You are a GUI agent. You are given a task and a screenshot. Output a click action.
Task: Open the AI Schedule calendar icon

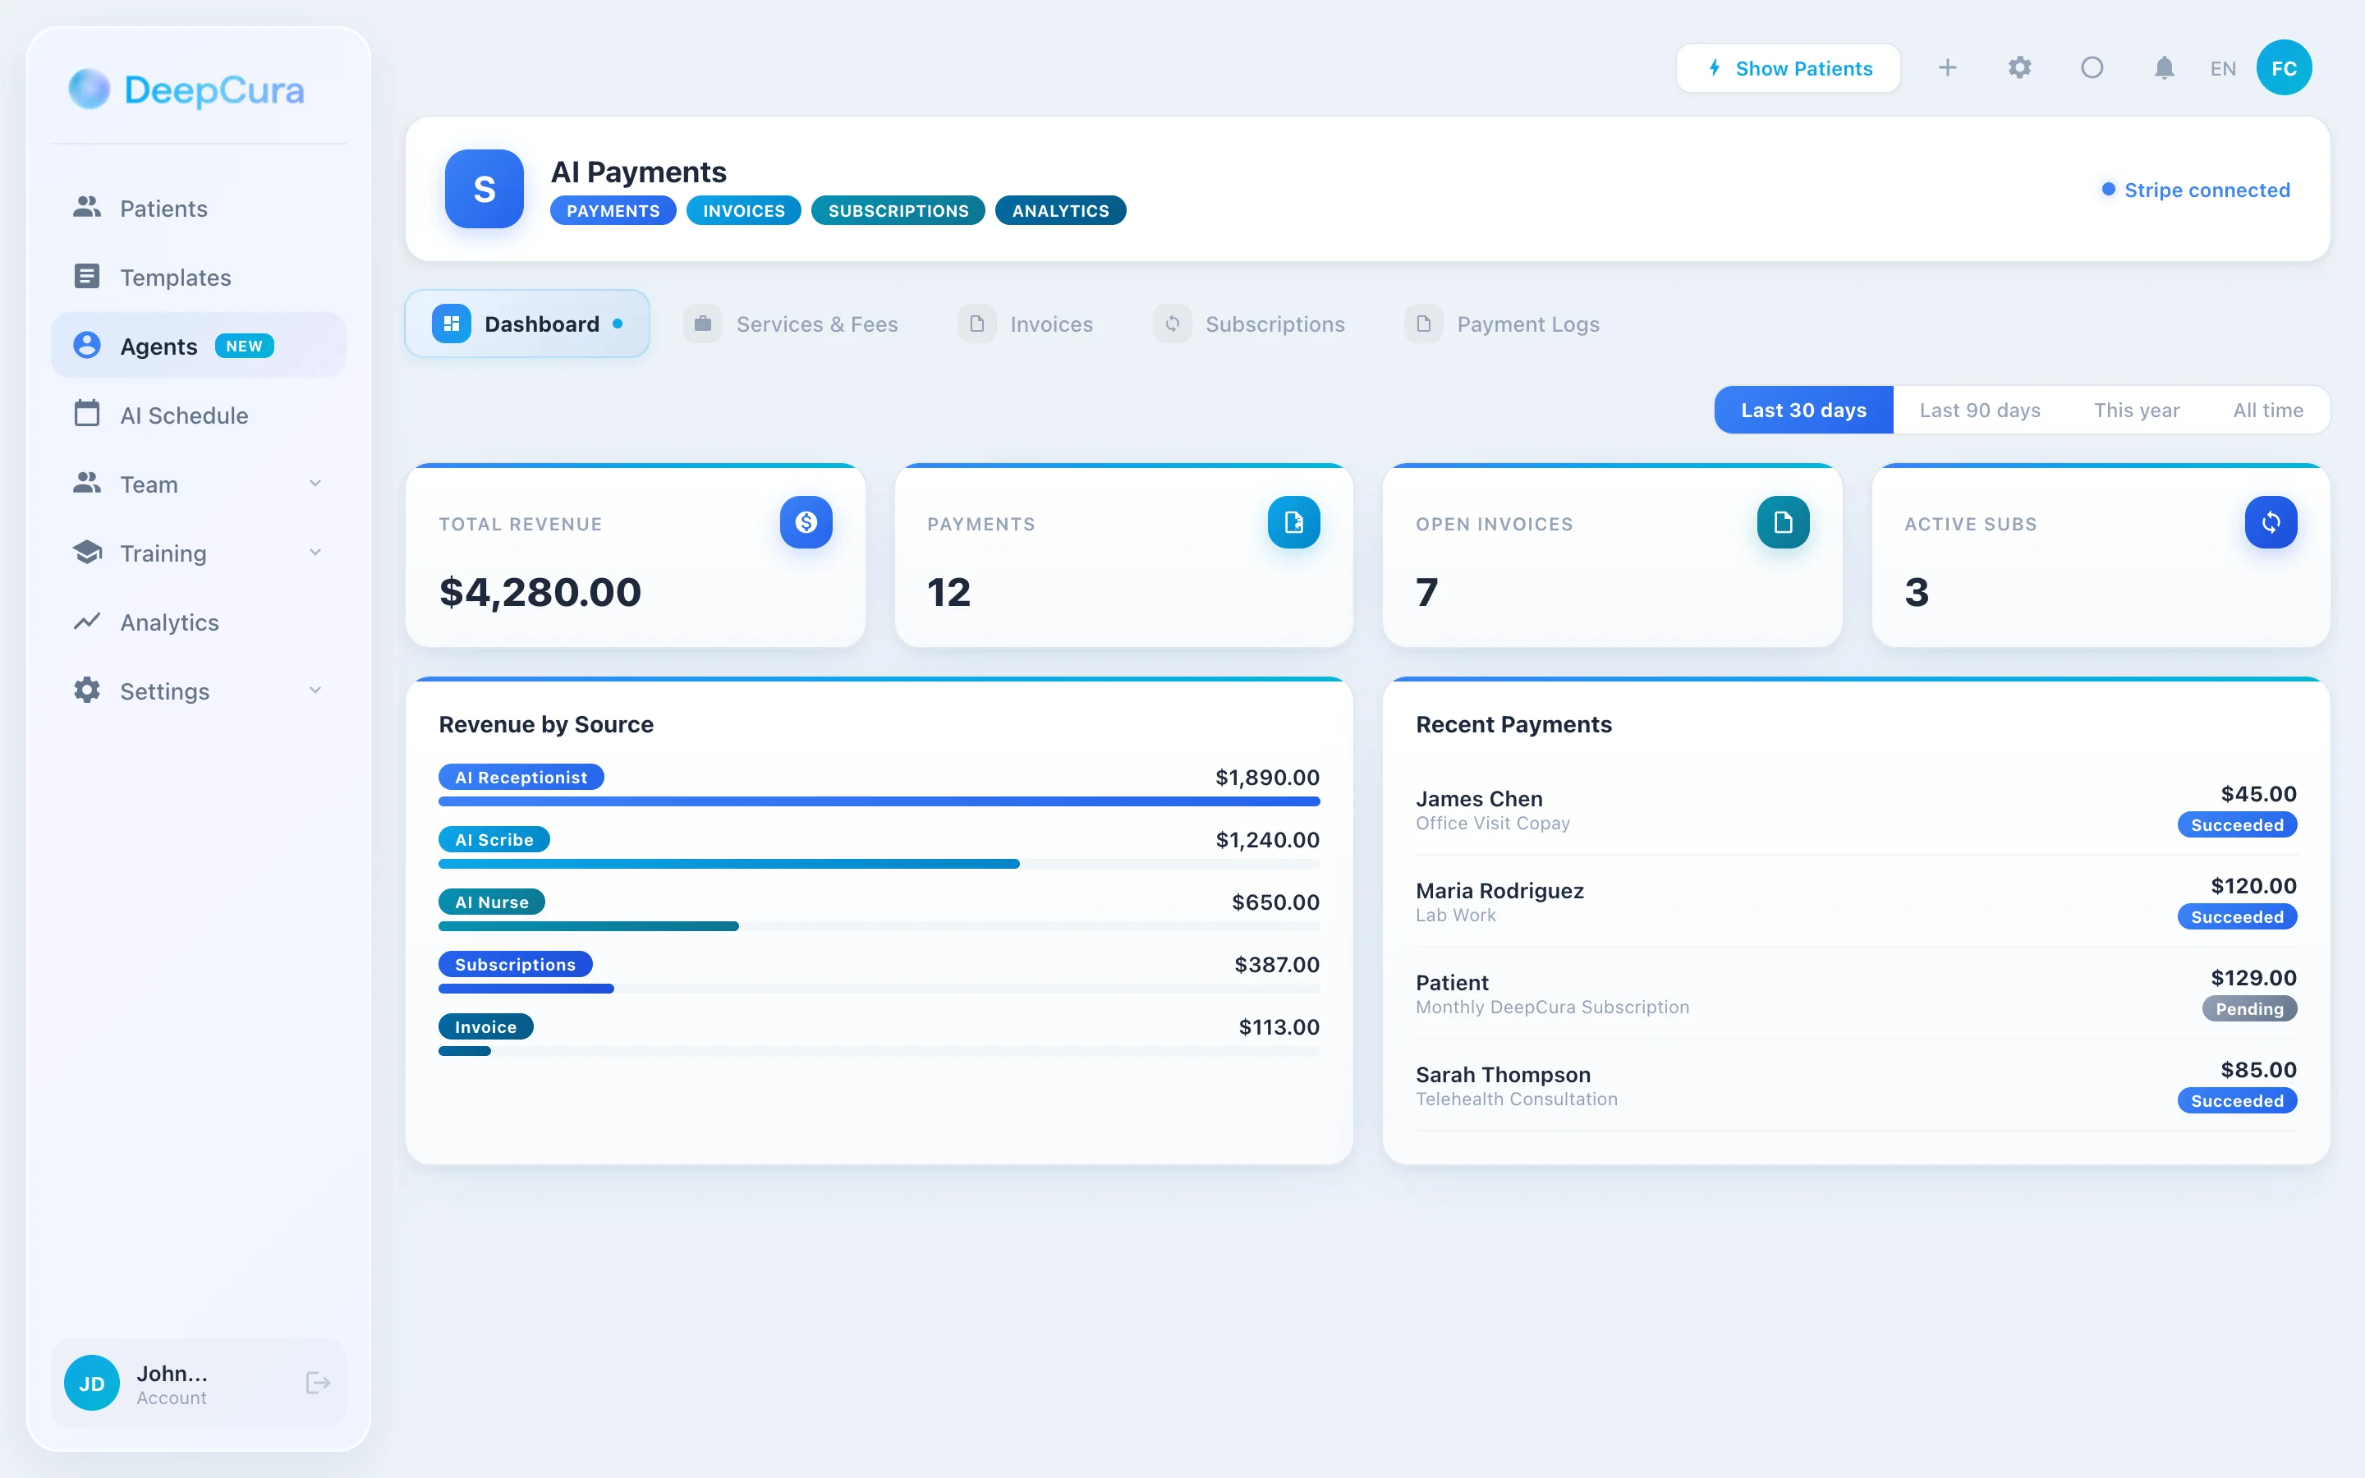click(x=86, y=415)
